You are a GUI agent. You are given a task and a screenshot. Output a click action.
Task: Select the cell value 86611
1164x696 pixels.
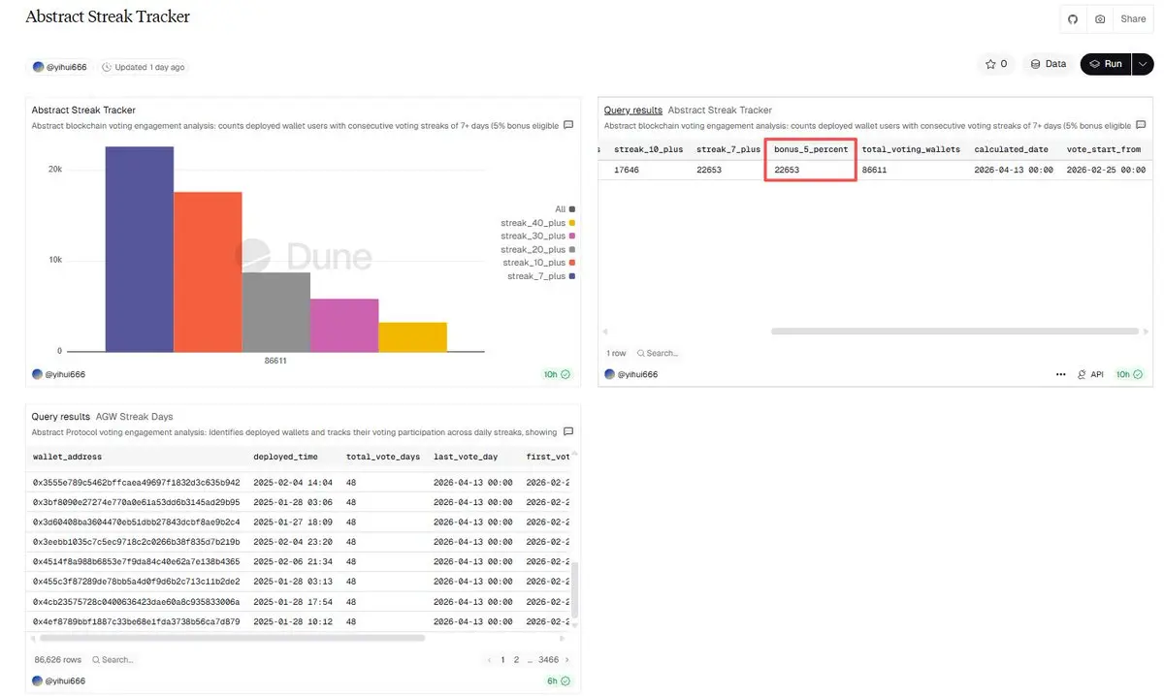point(874,170)
